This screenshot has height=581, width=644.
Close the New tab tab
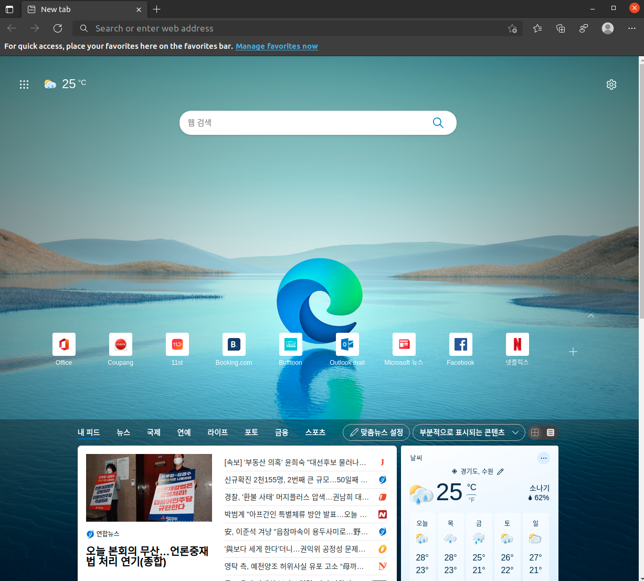tap(139, 9)
